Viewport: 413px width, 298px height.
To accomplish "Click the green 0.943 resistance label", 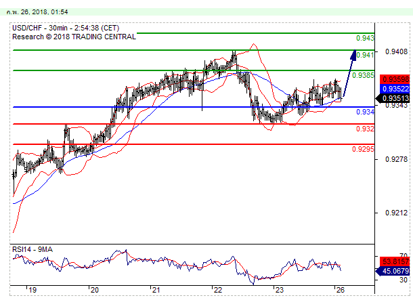I will [365, 38].
